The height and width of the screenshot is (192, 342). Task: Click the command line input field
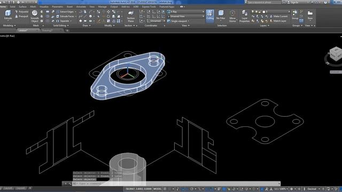(x=176, y=183)
